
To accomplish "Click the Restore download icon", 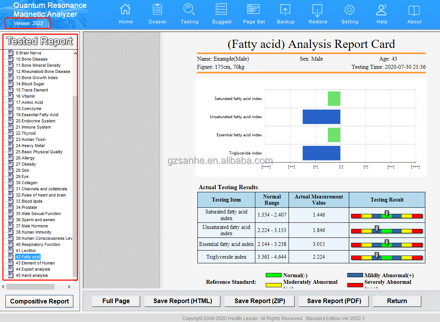I will click(x=318, y=10).
